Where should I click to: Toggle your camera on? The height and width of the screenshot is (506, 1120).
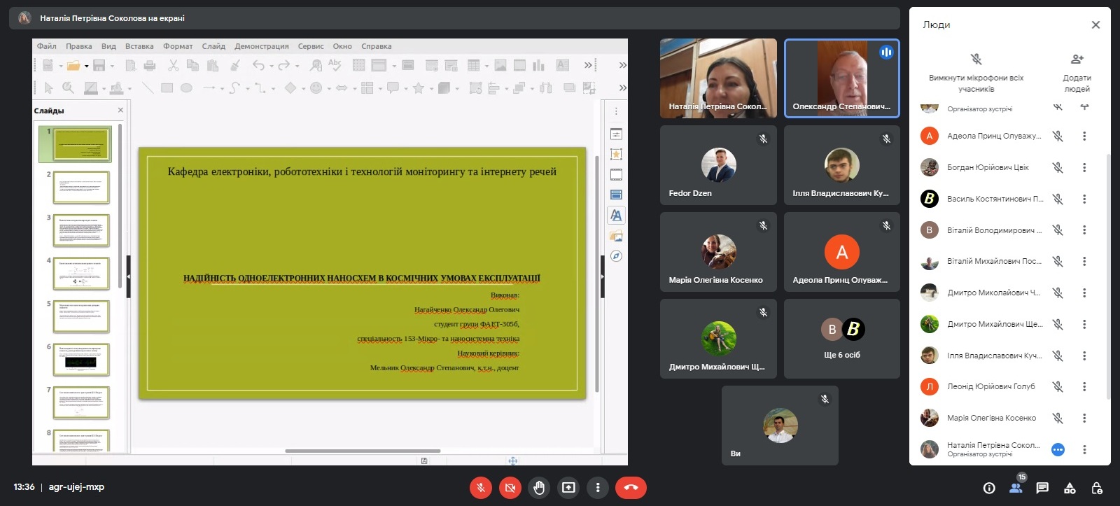coord(510,488)
